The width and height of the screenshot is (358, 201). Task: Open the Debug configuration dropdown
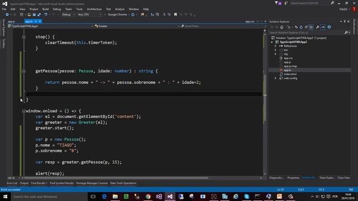(x=68, y=15)
